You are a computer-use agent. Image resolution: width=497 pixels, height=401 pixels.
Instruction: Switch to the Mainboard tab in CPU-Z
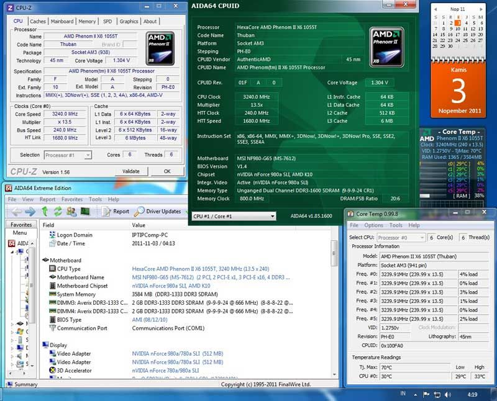[x=62, y=21]
